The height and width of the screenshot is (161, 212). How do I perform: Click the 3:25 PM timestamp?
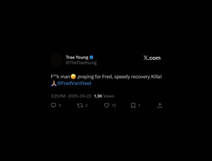58,96
